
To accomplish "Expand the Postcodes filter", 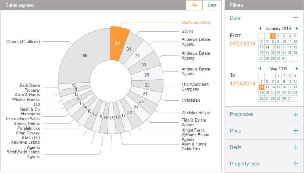I will pyautogui.click(x=296, y=114).
